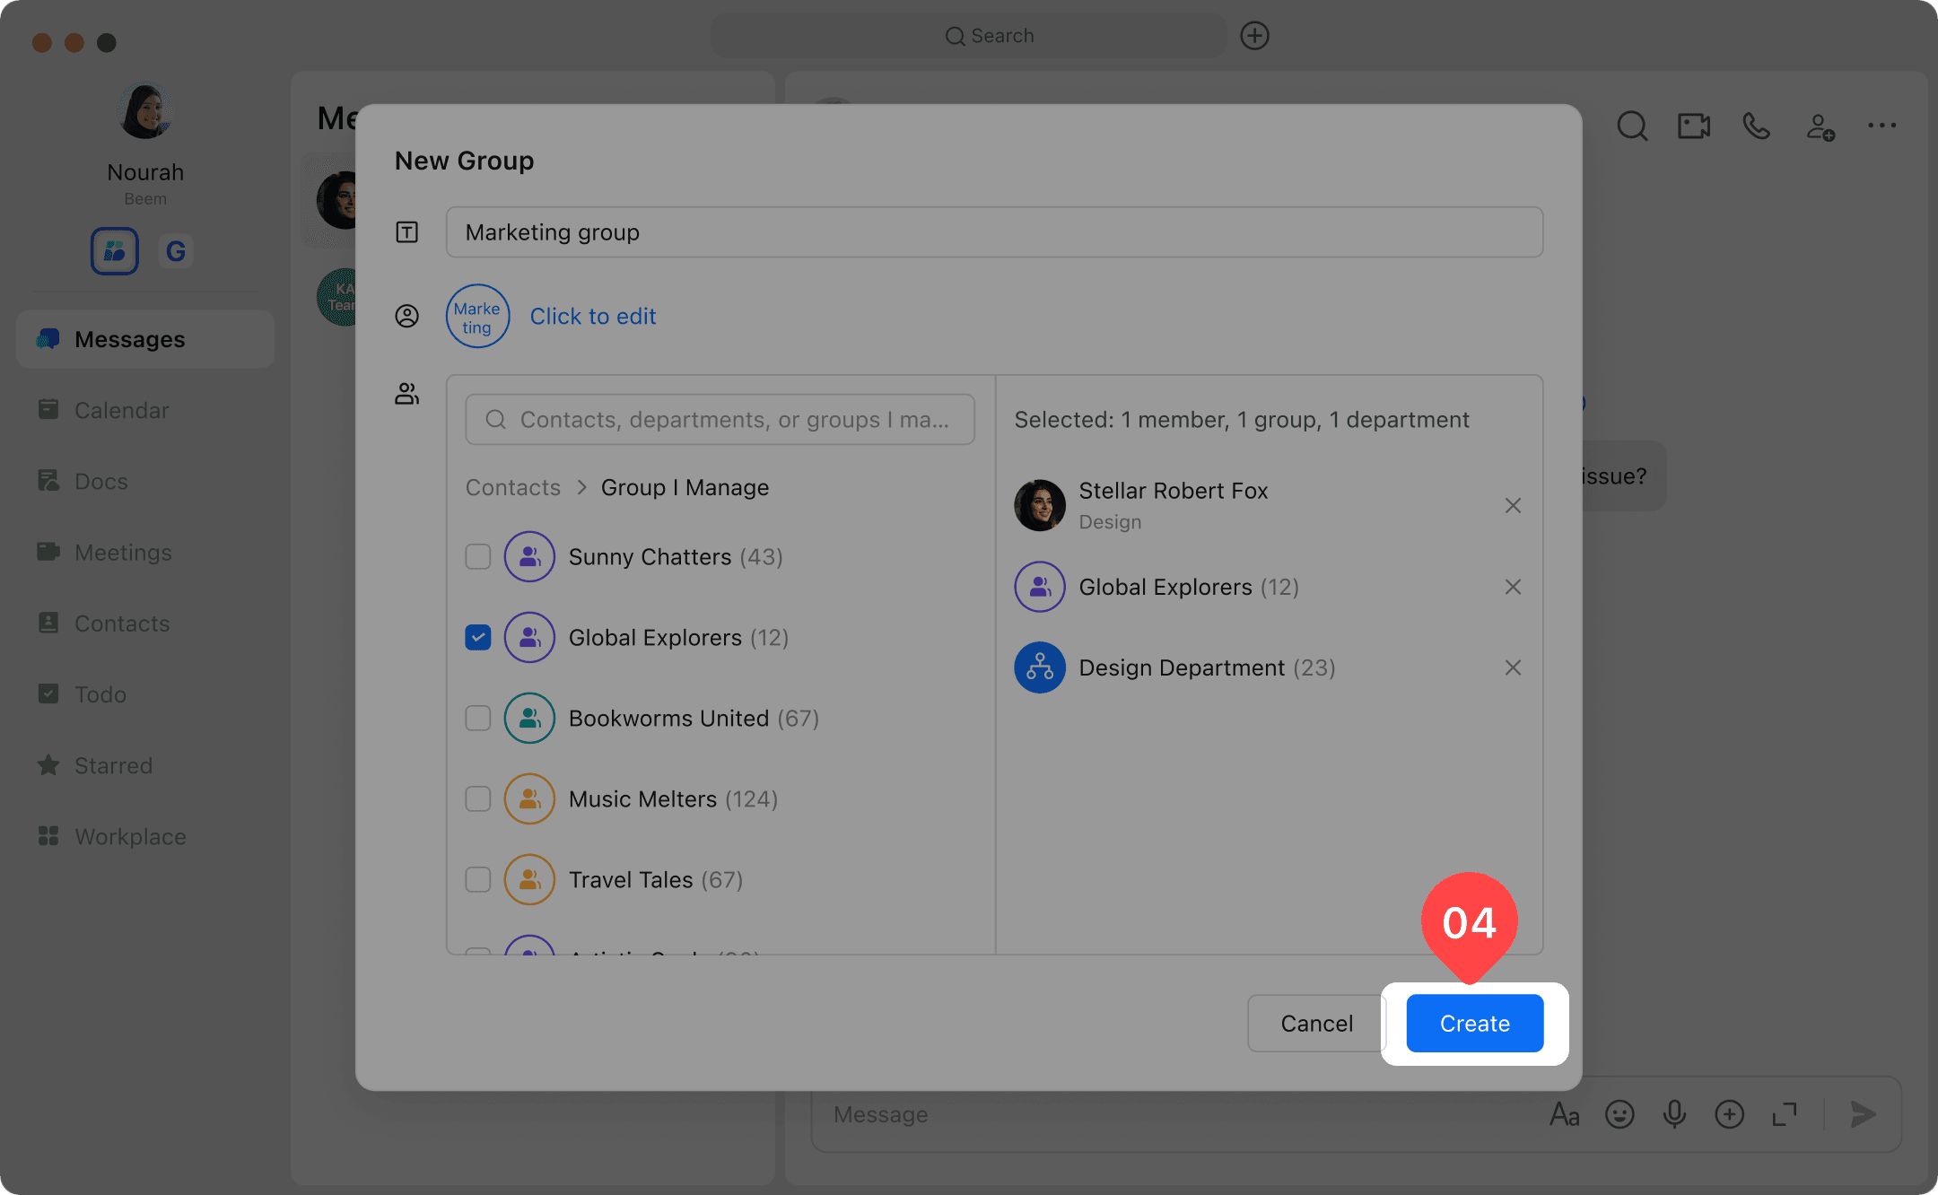1938x1195 pixels.
Task: Uncheck the Global Explorers checkbox
Action: point(478,638)
